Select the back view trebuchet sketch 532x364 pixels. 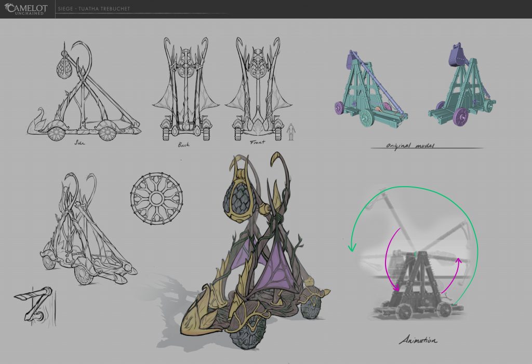186,89
